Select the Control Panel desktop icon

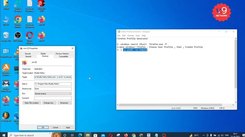tap(6, 53)
